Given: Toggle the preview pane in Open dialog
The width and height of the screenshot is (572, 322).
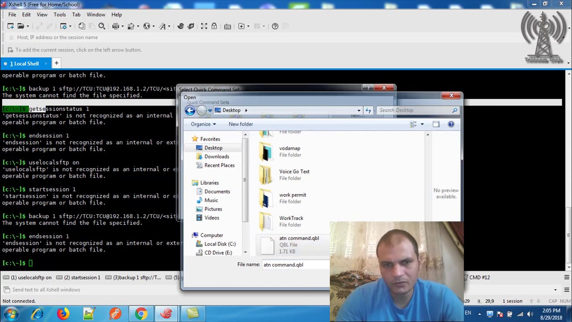Looking at the screenshot, I should click(x=436, y=124).
